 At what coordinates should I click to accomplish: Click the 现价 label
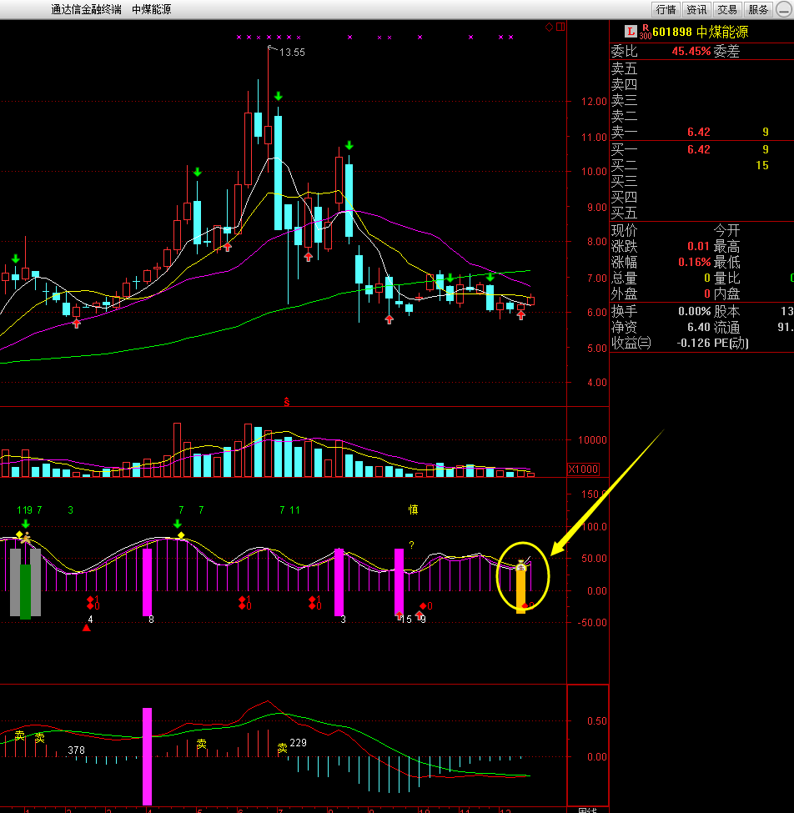pyautogui.click(x=624, y=230)
